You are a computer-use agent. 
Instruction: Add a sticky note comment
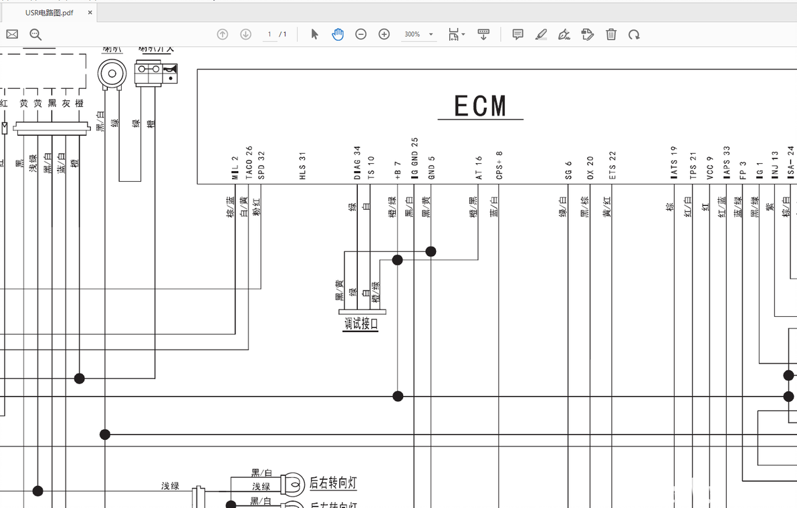click(x=518, y=35)
